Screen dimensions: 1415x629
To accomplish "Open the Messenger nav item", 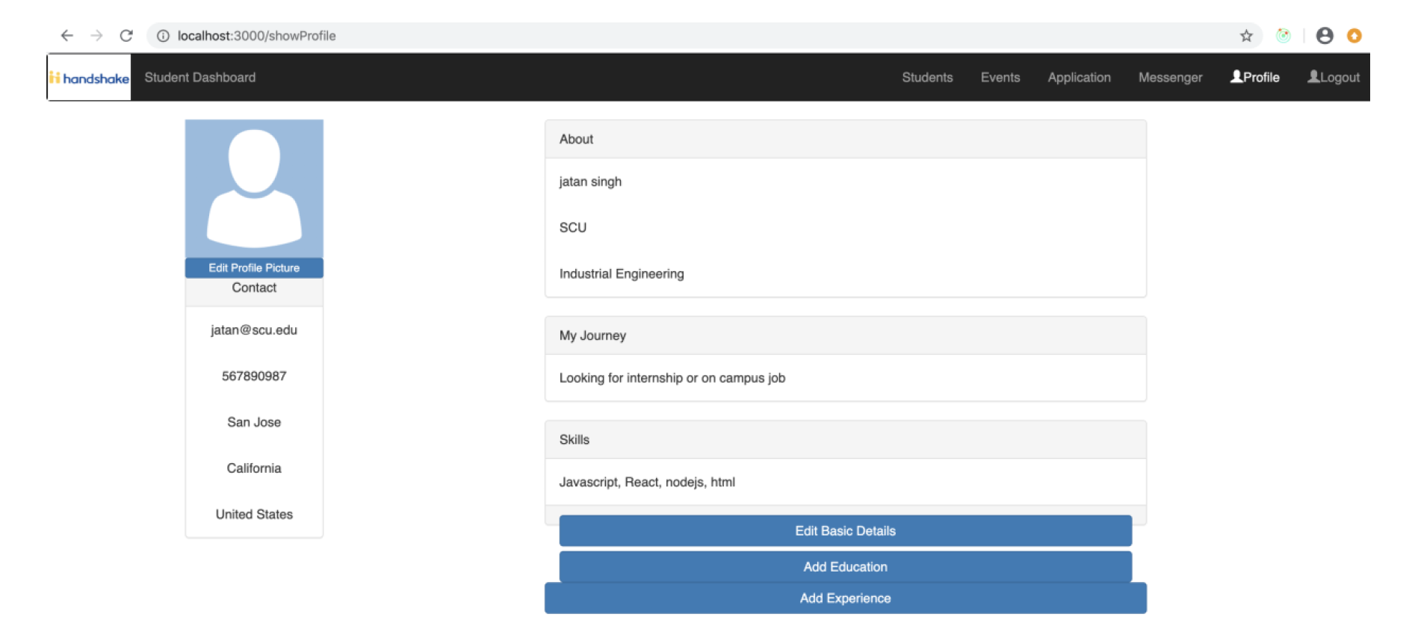I will coord(1170,77).
